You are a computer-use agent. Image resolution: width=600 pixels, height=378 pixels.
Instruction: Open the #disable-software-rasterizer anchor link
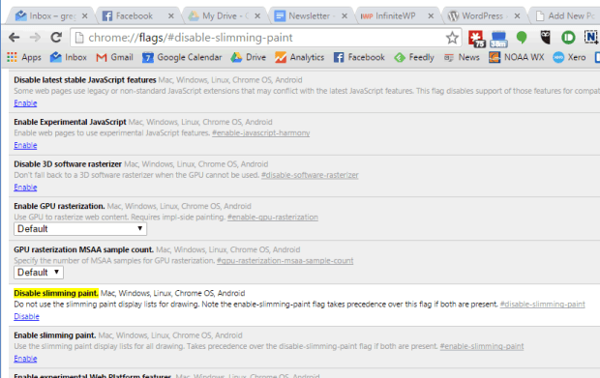tap(310, 175)
